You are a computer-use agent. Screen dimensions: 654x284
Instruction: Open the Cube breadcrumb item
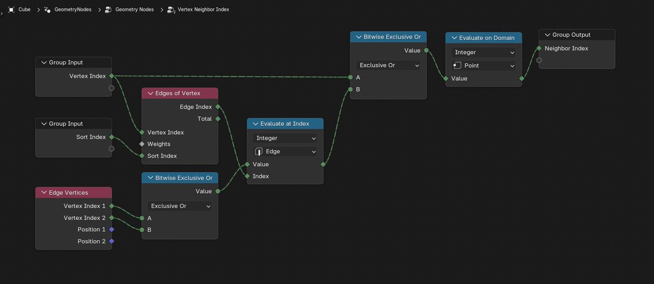25,9
